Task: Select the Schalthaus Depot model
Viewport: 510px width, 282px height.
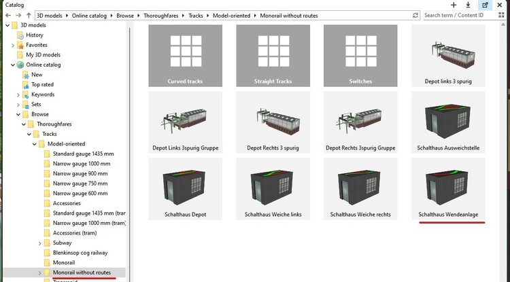Action: coord(186,189)
